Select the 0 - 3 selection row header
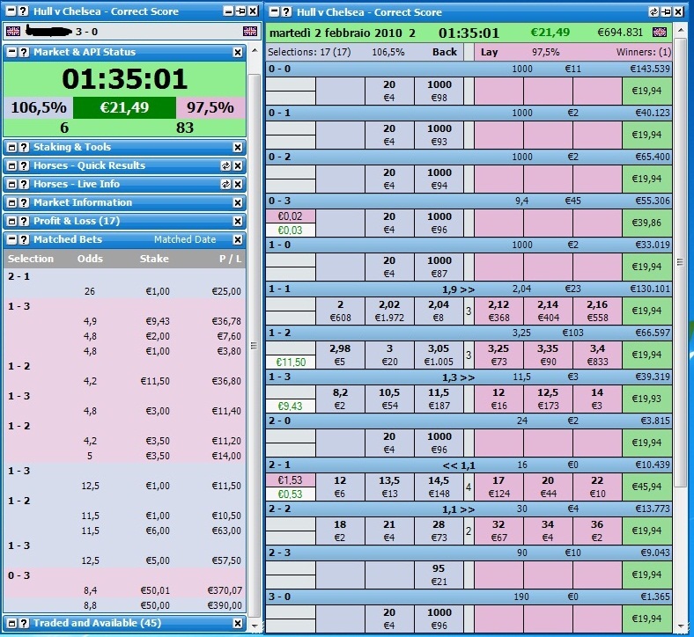Image resolution: width=694 pixels, height=637 pixels. [x=469, y=201]
